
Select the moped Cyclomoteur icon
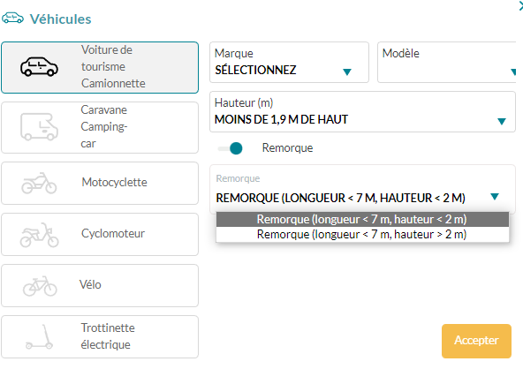tap(39, 235)
